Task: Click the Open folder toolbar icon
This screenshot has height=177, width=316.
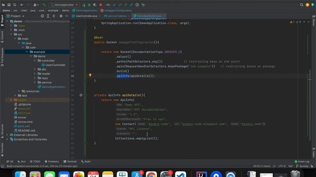Action: pos(3,5)
